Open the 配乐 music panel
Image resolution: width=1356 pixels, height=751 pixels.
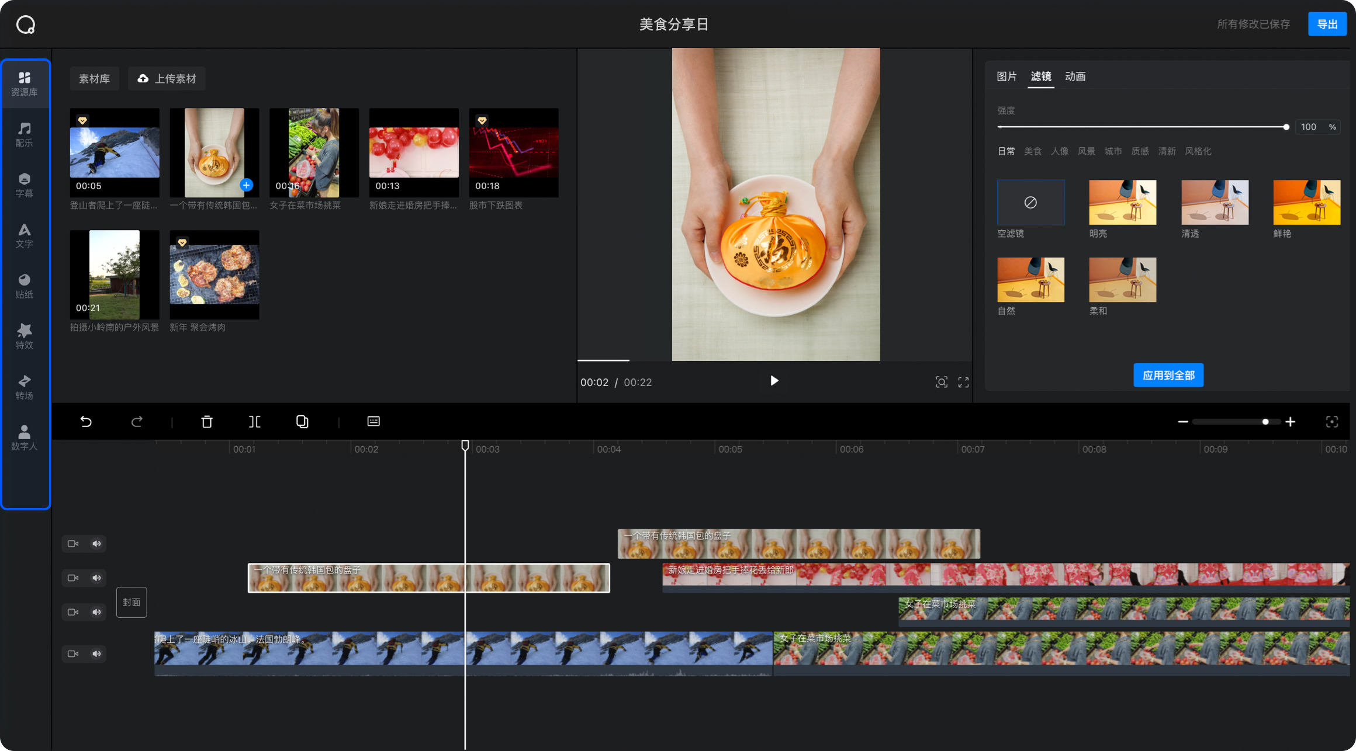pyautogui.click(x=24, y=134)
